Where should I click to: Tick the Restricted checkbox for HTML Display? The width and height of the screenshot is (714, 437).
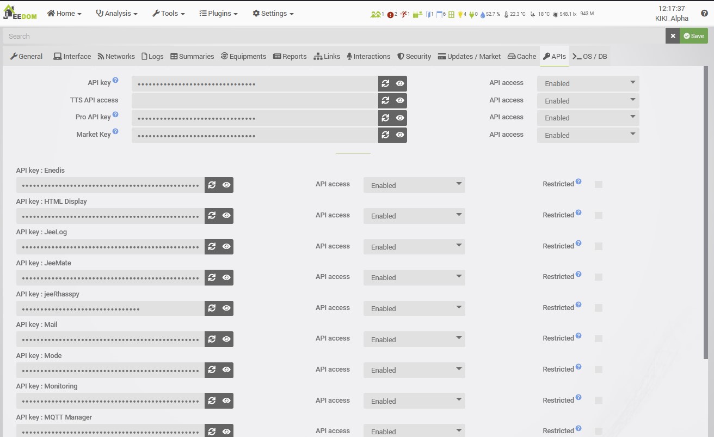(599, 216)
